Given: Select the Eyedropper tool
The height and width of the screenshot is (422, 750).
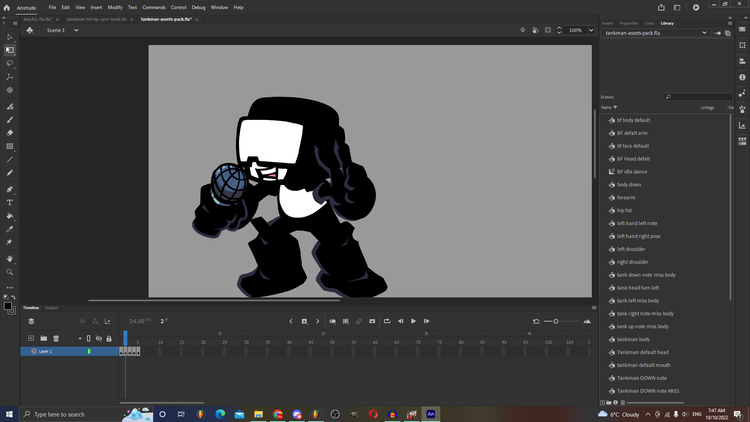Looking at the screenshot, I should click(x=10, y=229).
